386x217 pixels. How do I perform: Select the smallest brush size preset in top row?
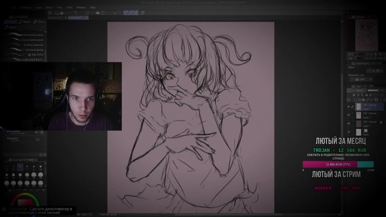[7, 168]
